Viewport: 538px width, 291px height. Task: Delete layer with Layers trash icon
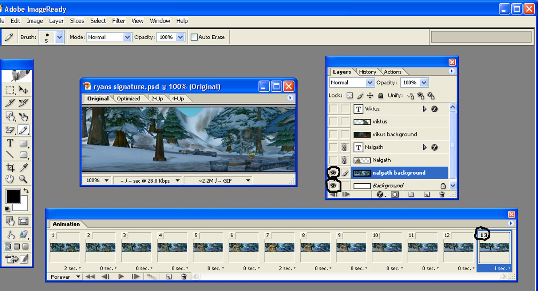point(442,195)
